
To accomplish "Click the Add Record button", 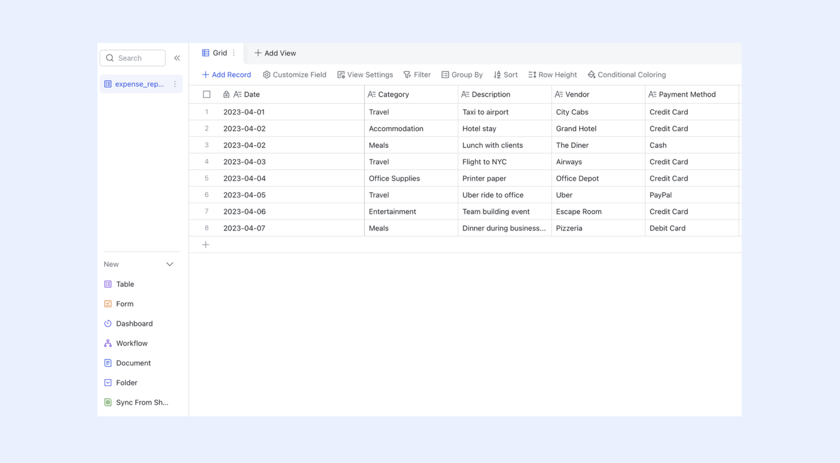I will coord(226,75).
